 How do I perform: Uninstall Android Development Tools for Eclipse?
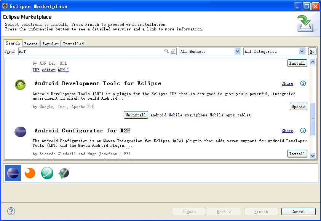click(136, 115)
